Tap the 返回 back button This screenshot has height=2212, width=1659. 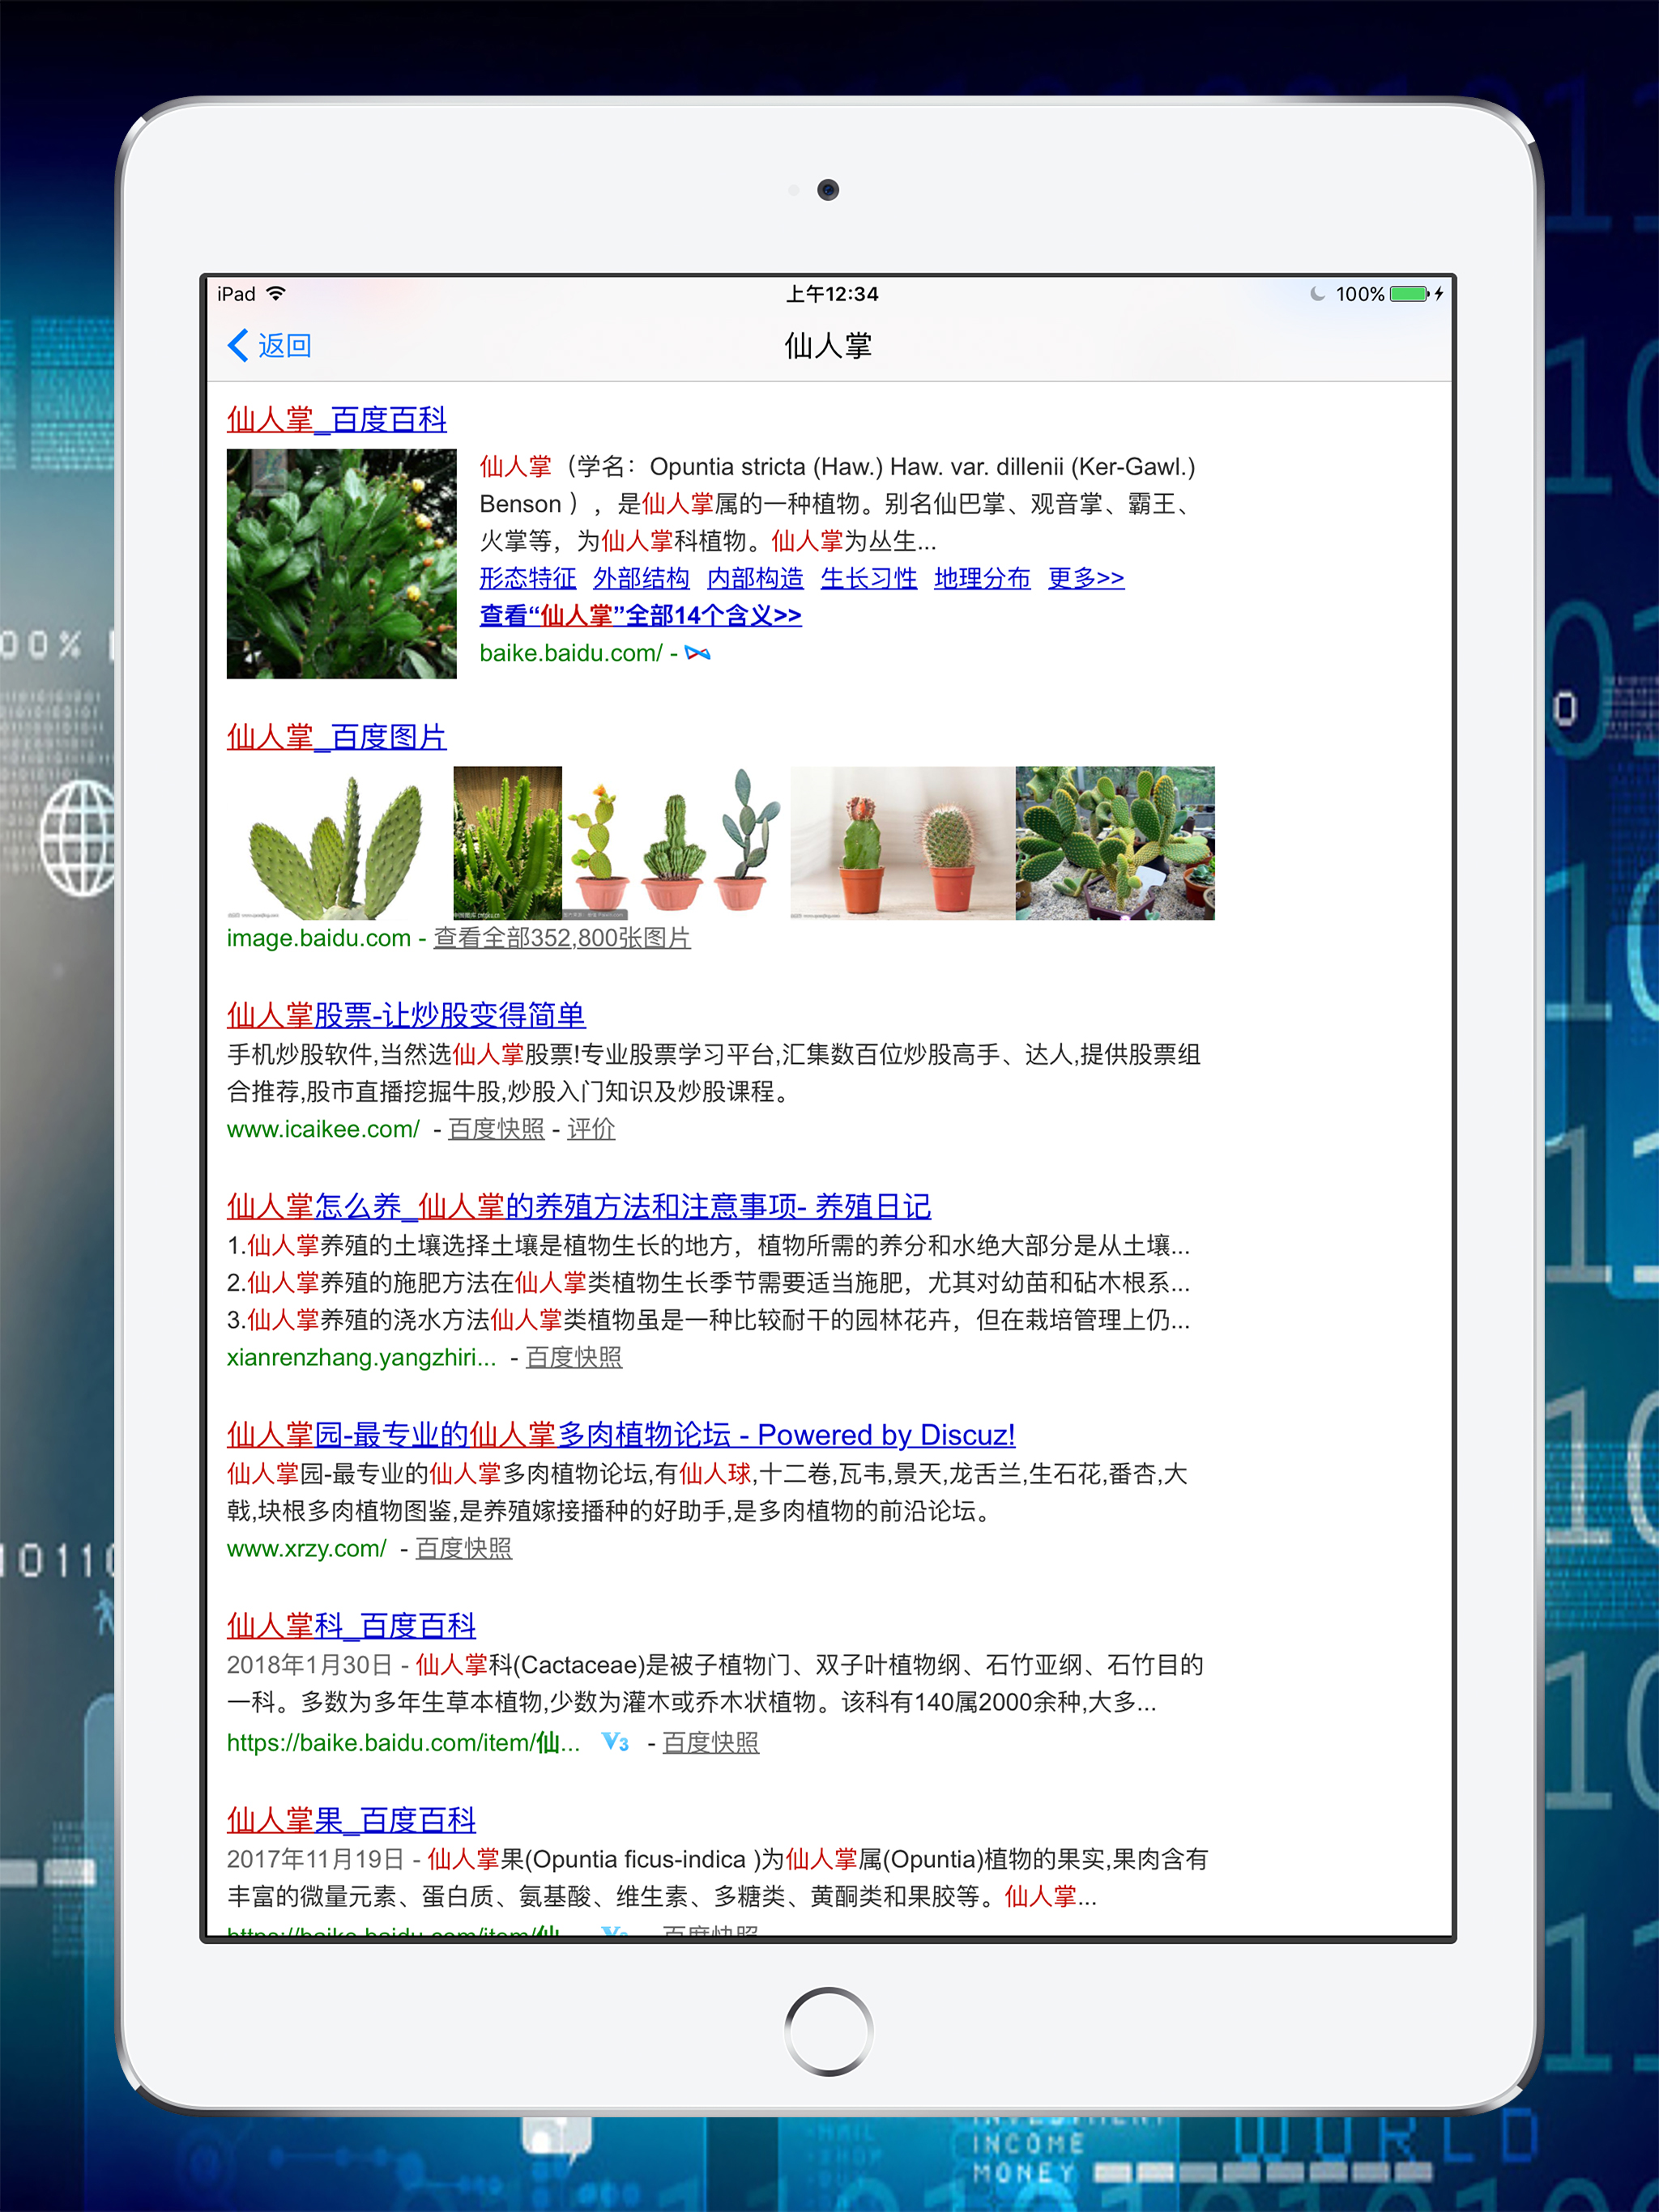(x=271, y=346)
